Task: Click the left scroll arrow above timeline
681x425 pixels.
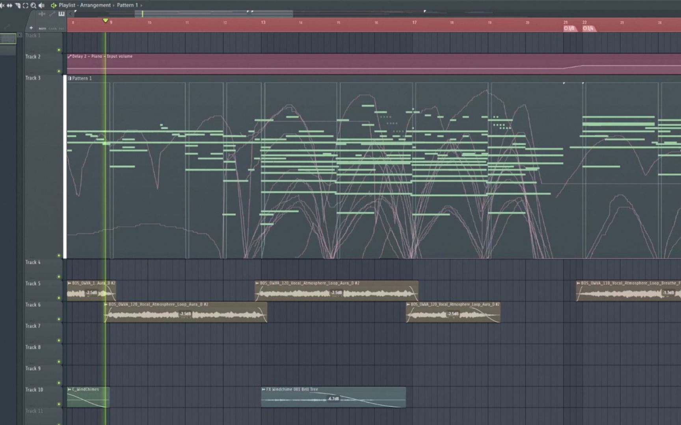Action: [x=71, y=14]
